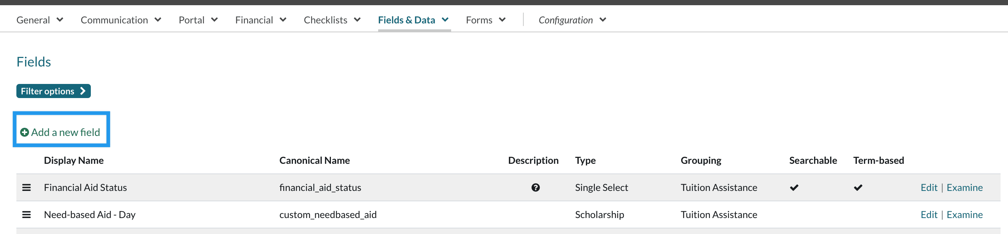Examine the Need-based Aid - Day field
Viewport: 1008px width, 234px height.
click(x=964, y=214)
